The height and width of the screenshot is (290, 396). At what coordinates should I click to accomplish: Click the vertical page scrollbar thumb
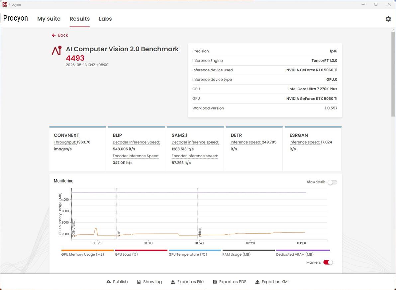click(x=393, y=74)
